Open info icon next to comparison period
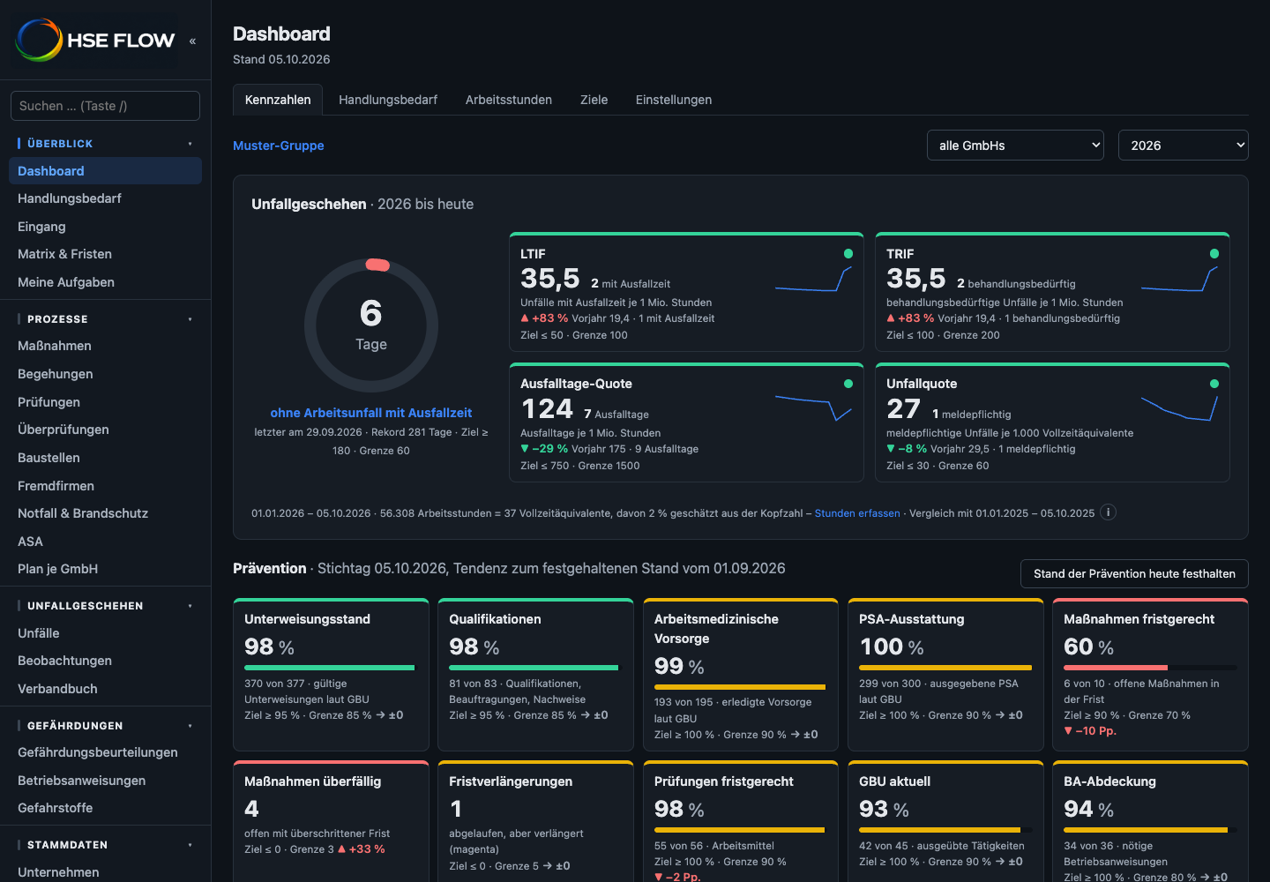 click(1109, 512)
